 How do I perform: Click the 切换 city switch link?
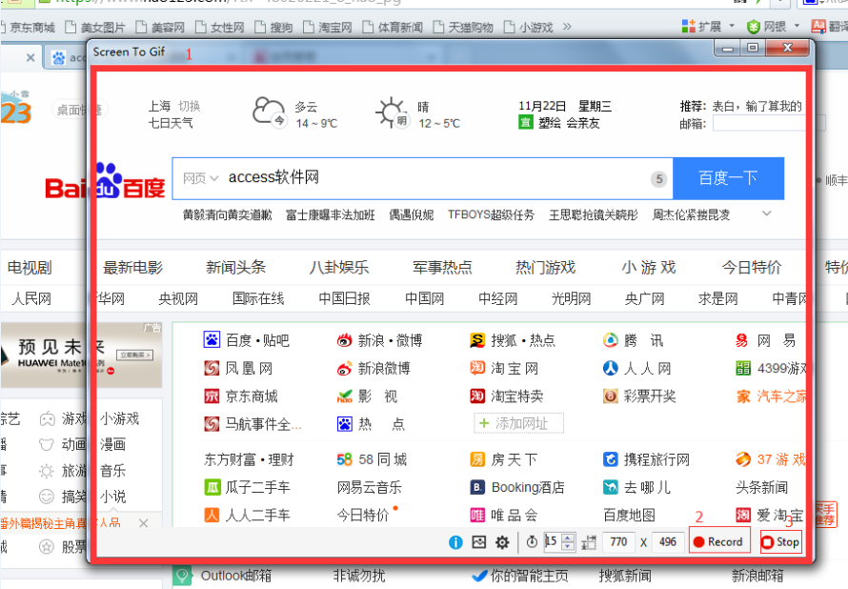190,106
